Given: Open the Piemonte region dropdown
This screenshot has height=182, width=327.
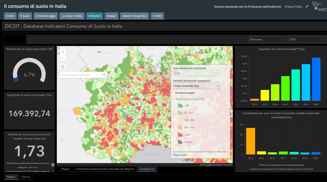Looking at the screenshot, I should coord(268,39).
